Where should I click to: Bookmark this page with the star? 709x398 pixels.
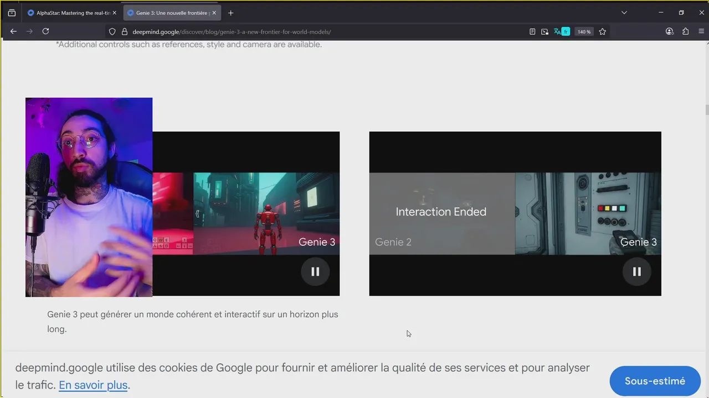tap(603, 32)
